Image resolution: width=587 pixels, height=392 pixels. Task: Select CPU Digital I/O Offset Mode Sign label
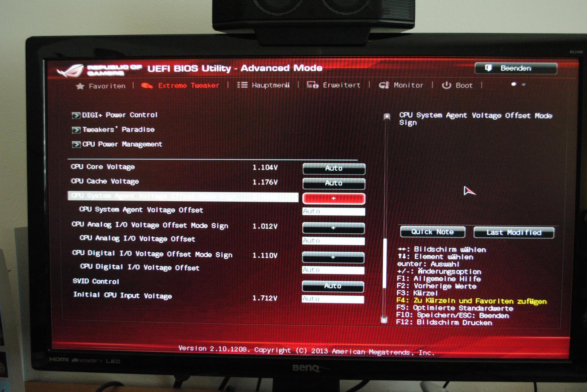click(152, 254)
